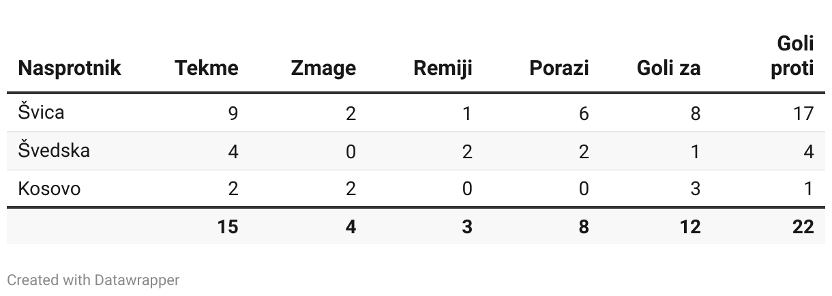
Task: Select the Goli za column header
Action: pyautogui.click(x=669, y=68)
